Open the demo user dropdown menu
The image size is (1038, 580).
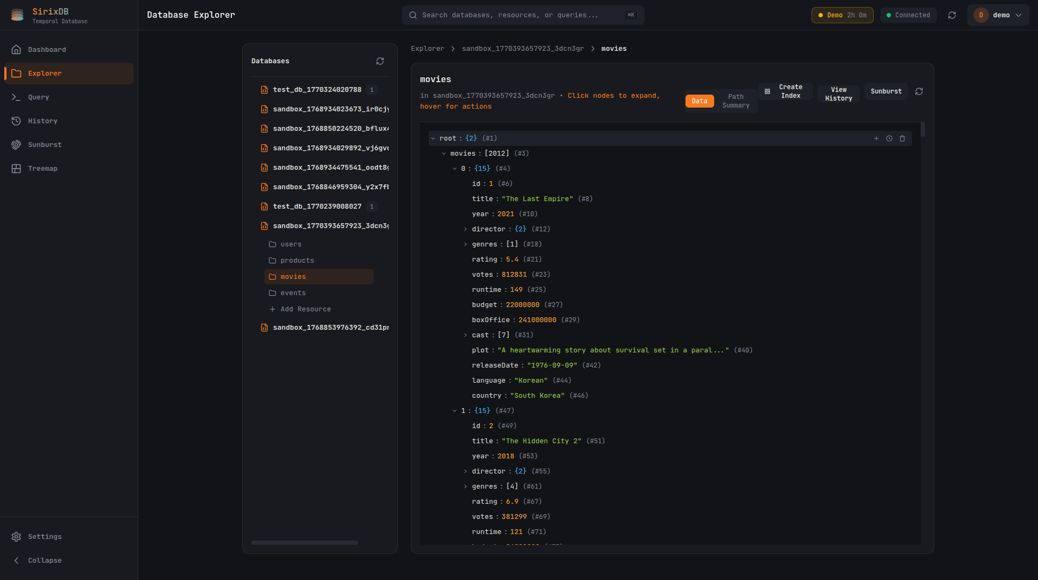tap(997, 15)
